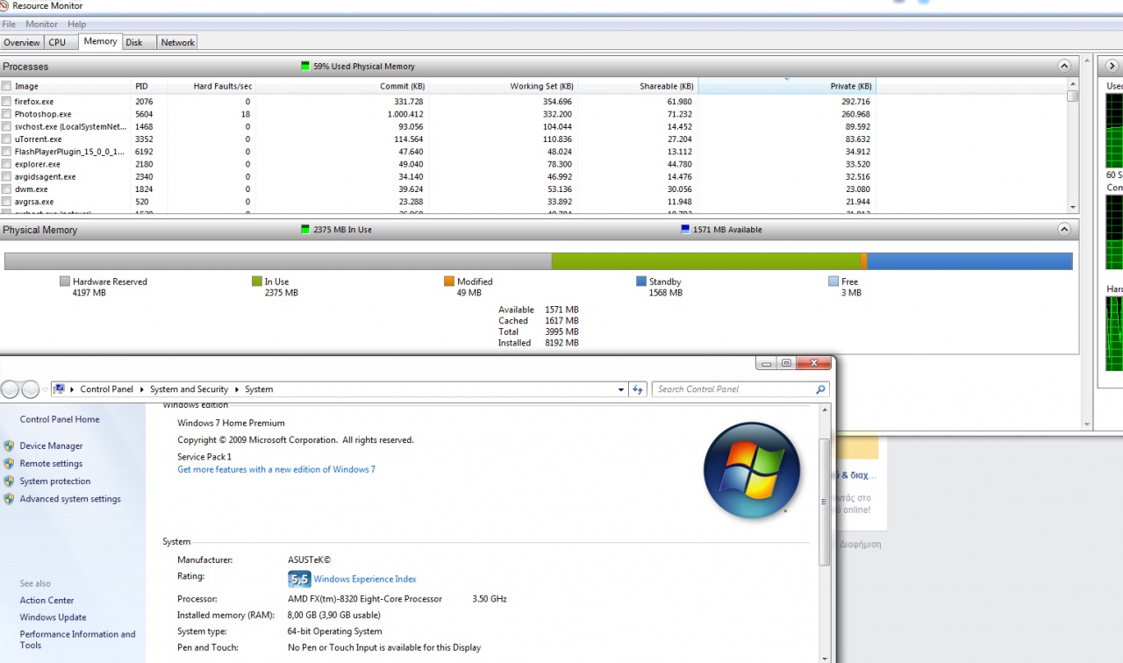Check the FlashPlayerPlugin process checkbox
The width and height of the screenshot is (1123, 663).
click(x=7, y=152)
